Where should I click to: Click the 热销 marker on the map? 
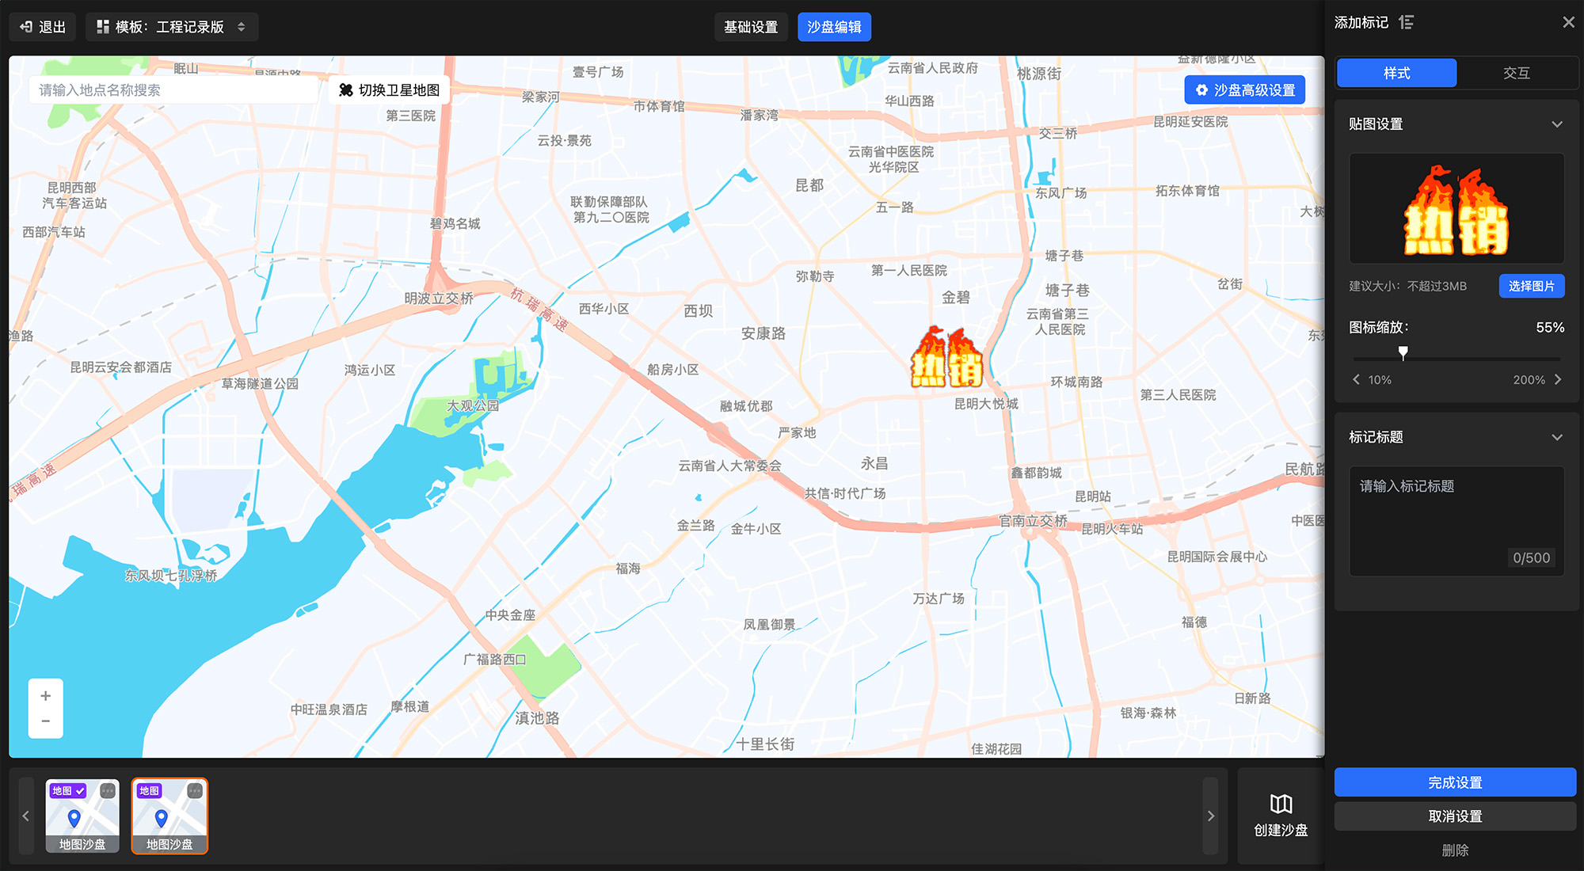click(946, 359)
